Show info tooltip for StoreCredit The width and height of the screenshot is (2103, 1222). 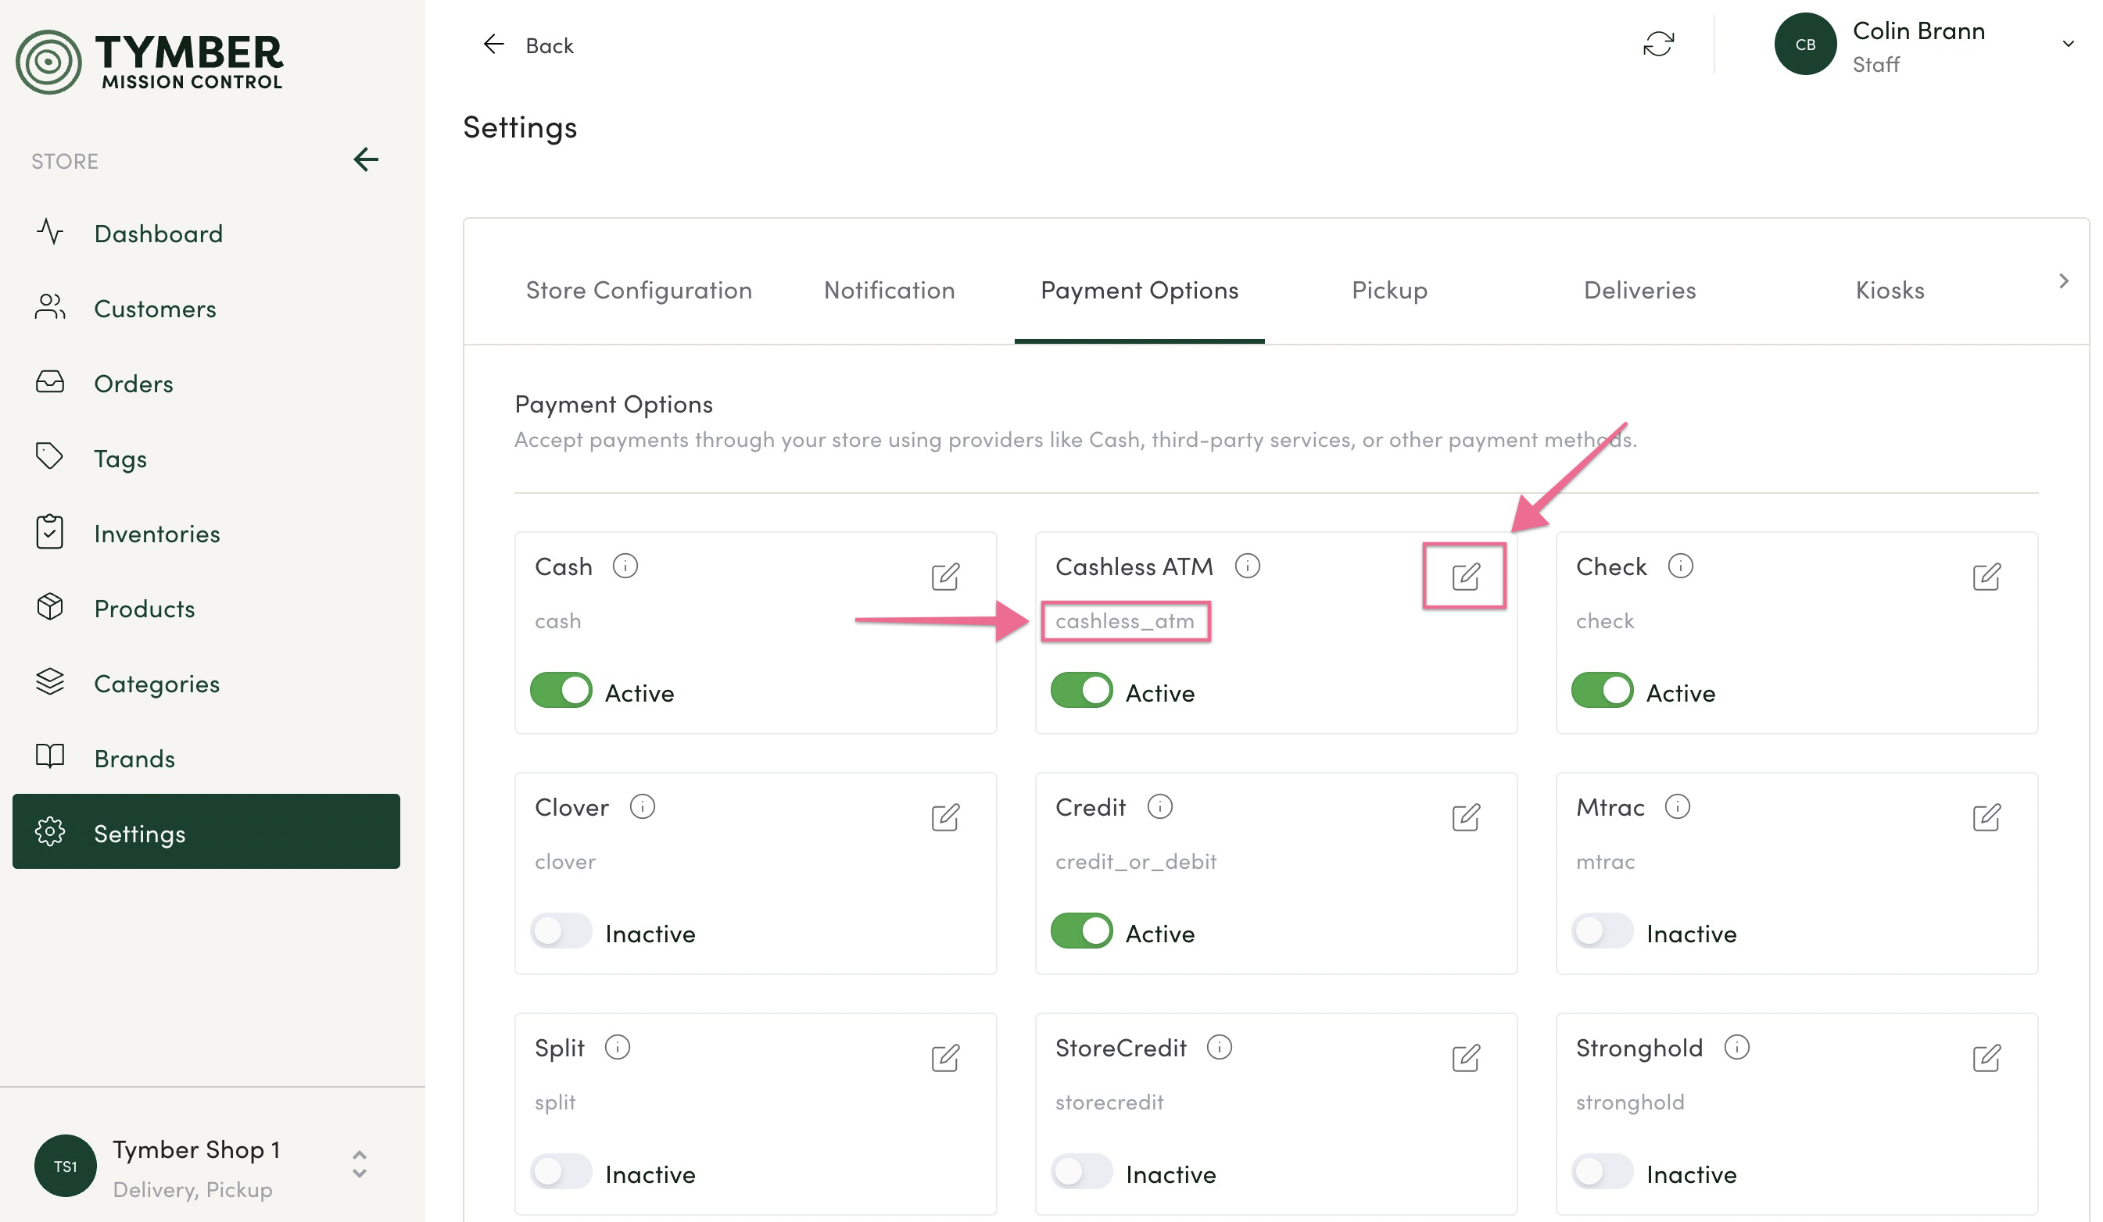[1218, 1046]
